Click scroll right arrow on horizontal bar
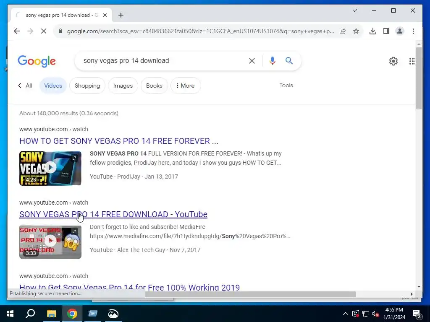 click(x=412, y=294)
